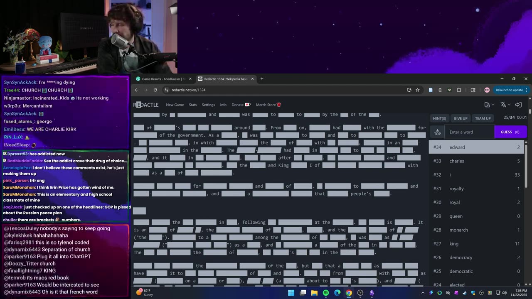Screen dimensions: 532x299
Task: Click the Redactle logo
Action: click(x=146, y=105)
